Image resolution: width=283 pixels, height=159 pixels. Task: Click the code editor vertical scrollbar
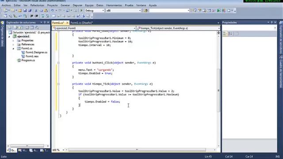218,90
